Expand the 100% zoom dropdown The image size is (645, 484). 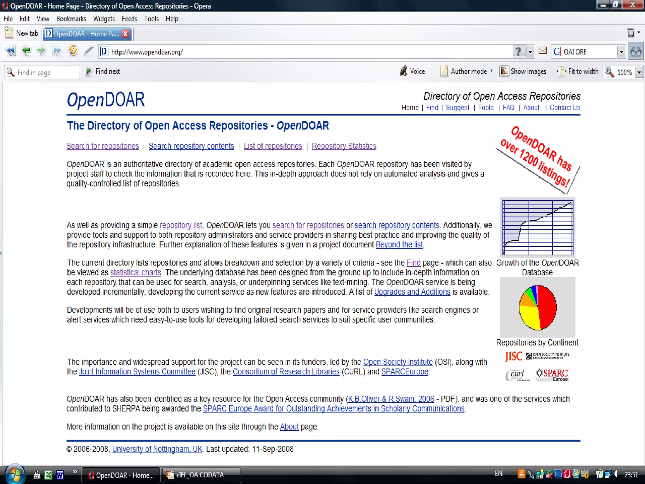tap(639, 72)
